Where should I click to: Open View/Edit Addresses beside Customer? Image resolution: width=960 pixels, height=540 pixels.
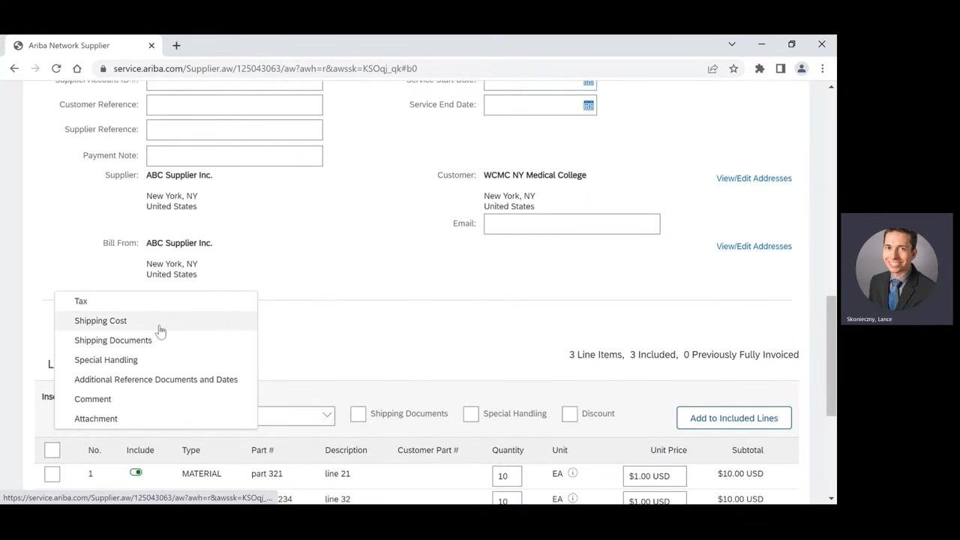754,178
